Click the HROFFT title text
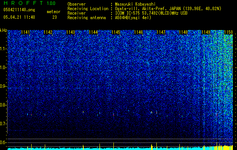Viewport: 237px width, 150px height. pyautogui.click(x=23, y=3)
